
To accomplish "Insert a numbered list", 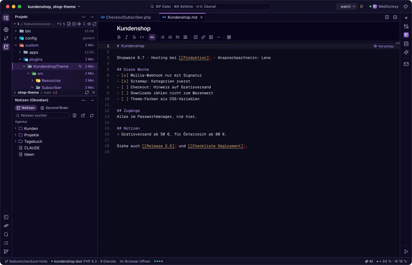I will pyautogui.click(x=170, y=37).
